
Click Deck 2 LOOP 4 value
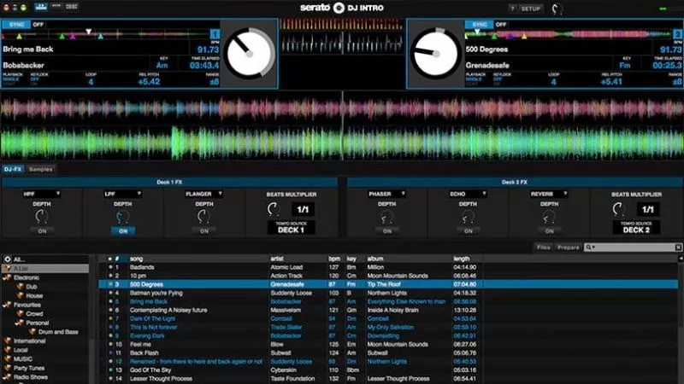(x=553, y=82)
